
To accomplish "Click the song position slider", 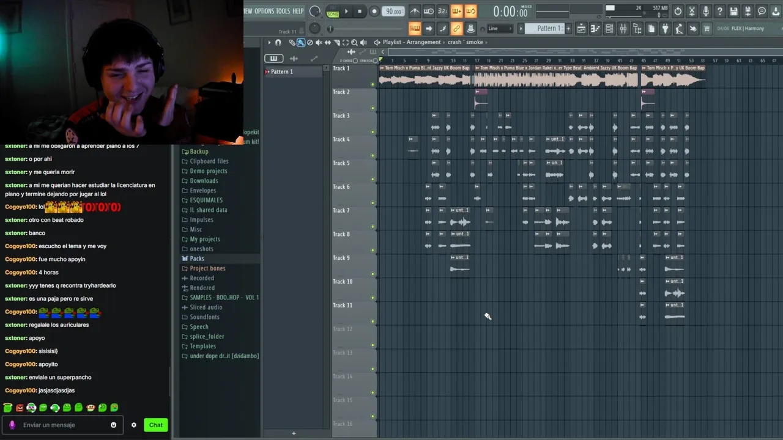I will 365,28.
